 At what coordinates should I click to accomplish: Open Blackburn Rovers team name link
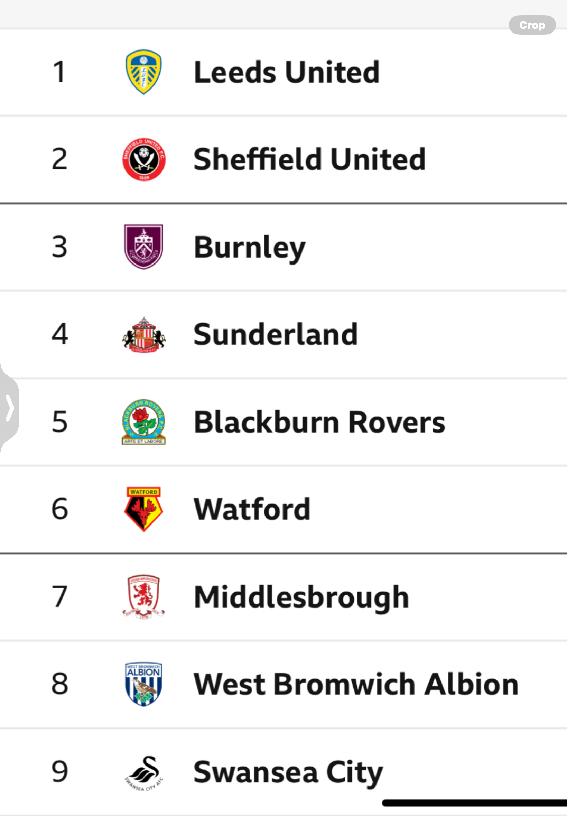[x=319, y=422]
